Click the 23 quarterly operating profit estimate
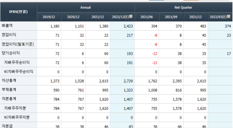 220,35
